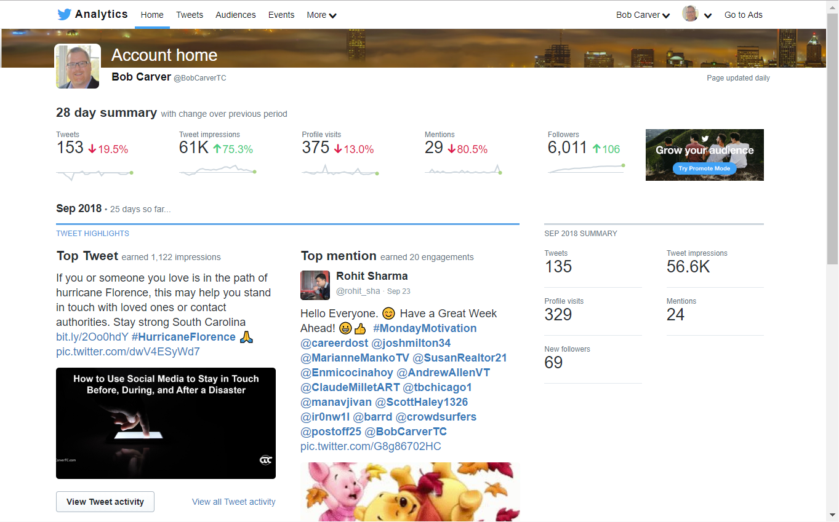Click the Tweet impressions sparkline chart
This screenshot has width=839, height=522.
pos(217,171)
